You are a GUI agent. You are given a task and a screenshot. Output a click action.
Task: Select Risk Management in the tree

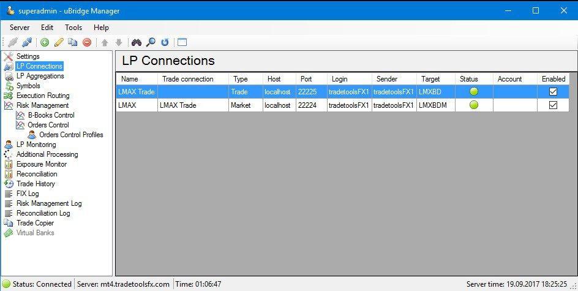coord(42,105)
